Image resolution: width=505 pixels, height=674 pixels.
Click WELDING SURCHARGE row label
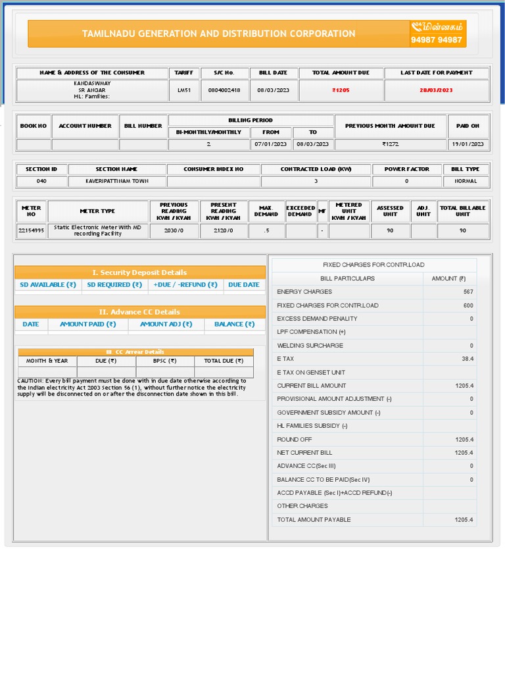310,346
